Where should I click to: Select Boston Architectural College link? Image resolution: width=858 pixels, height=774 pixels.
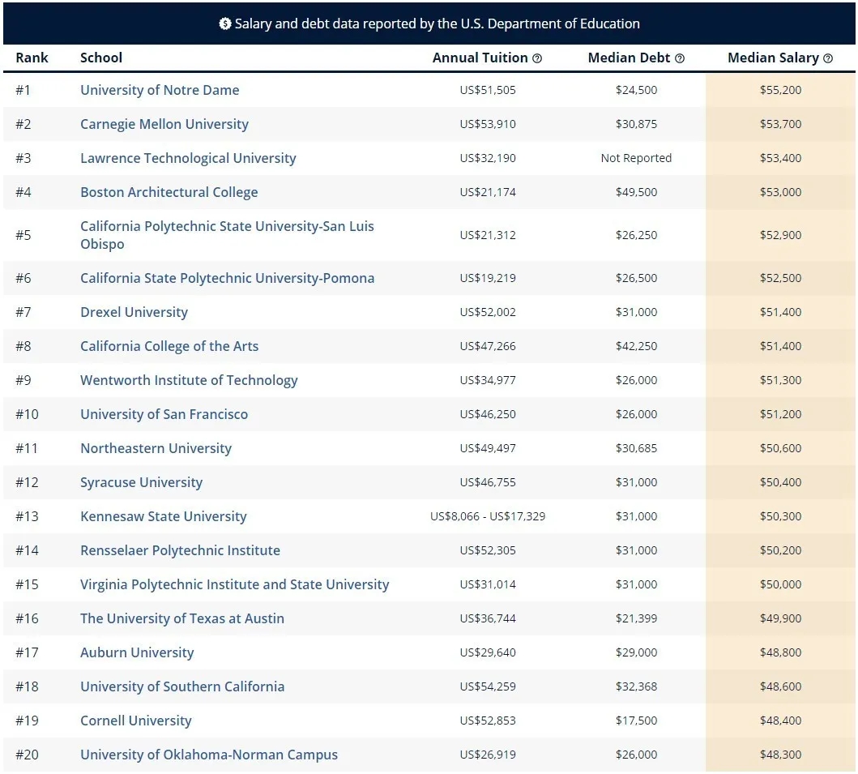point(169,192)
